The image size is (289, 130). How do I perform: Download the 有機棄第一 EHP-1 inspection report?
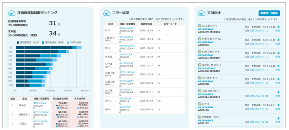pos(279,118)
